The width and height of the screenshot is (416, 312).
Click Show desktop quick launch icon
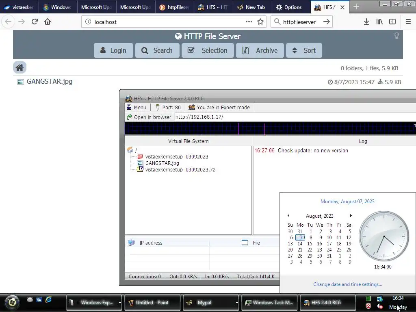(30, 300)
